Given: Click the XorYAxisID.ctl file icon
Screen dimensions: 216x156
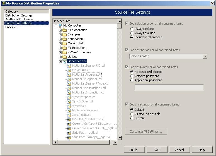Looking at the screenshot, I should click(x=69, y=115).
